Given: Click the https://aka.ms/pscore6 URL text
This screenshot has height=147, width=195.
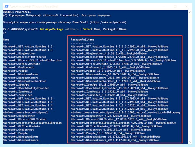Looking at the screenshot, I should [108, 22].
